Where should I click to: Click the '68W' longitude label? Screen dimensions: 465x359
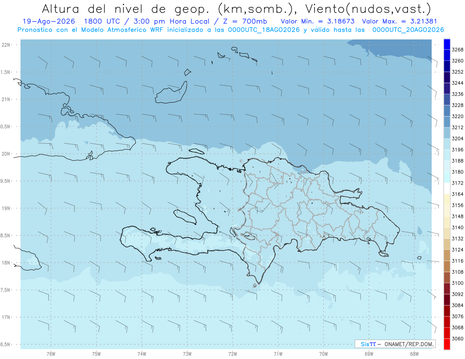(414, 354)
